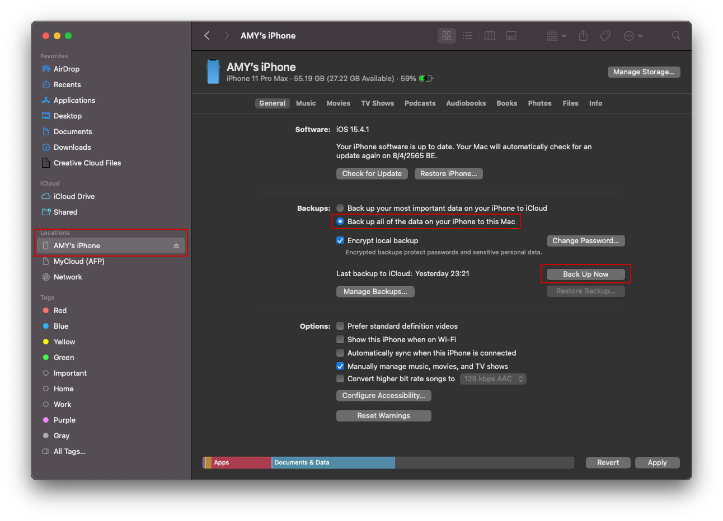Enable Automatically sync when iPhone connected
Viewport: 723px width, 521px height.
(340, 353)
